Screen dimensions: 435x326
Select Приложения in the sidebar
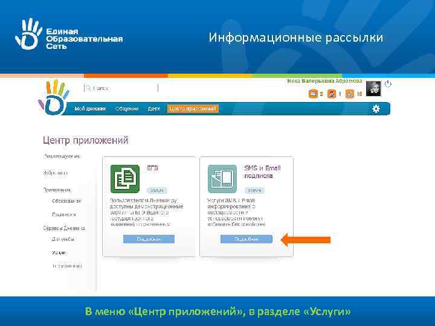coord(57,190)
